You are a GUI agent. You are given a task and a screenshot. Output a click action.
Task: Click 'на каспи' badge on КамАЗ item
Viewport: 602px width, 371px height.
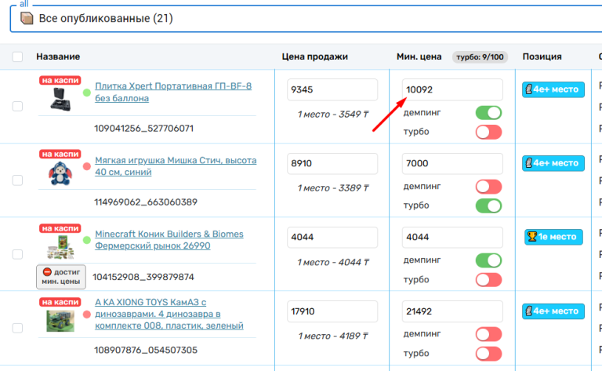point(60,302)
